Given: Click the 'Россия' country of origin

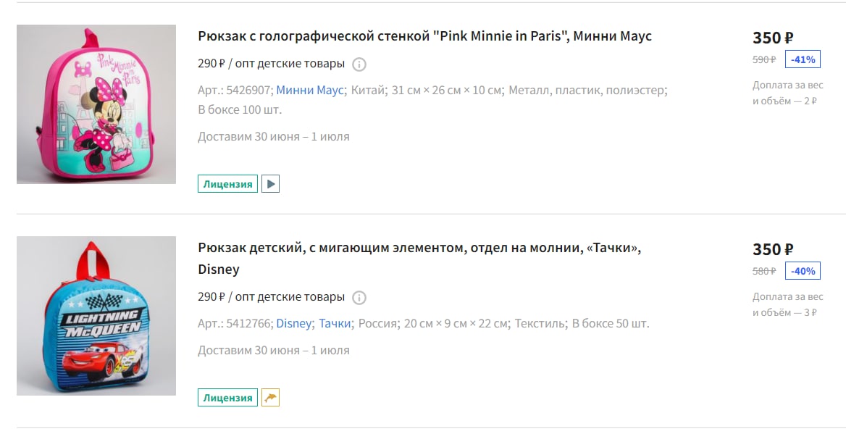Looking at the screenshot, I should [x=377, y=323].
